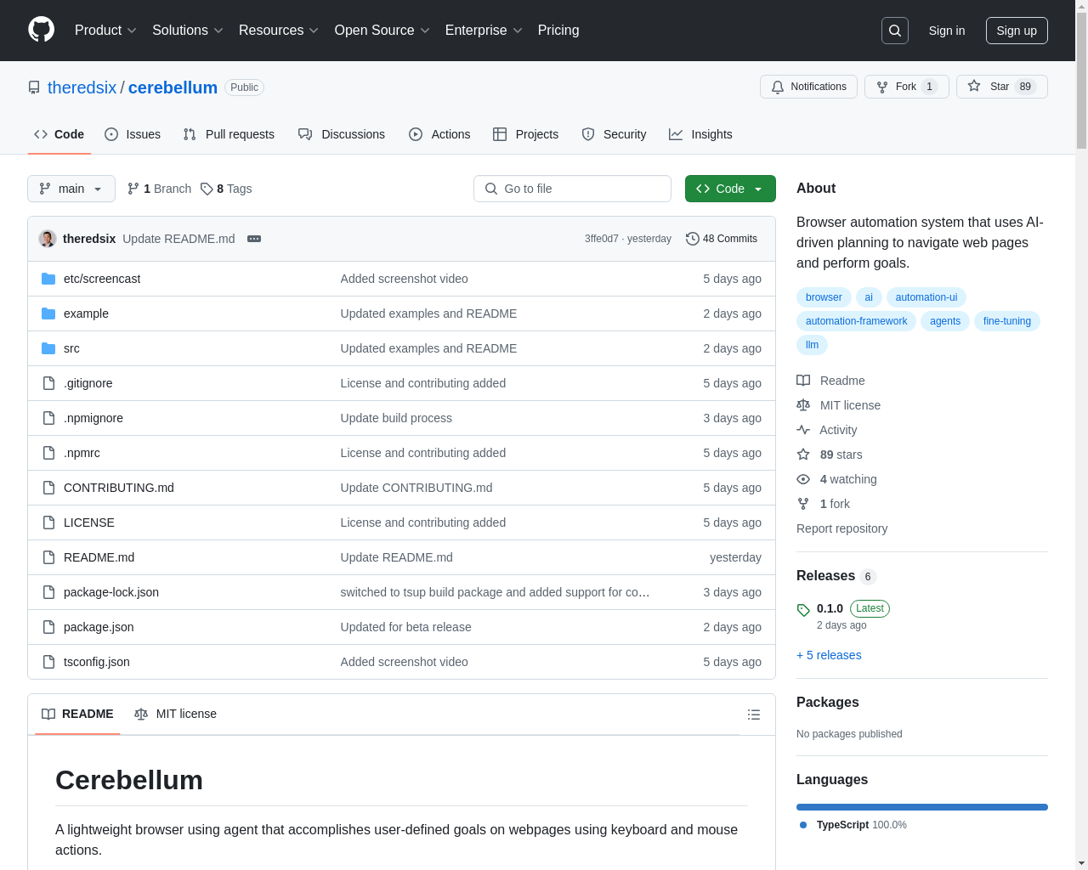Expand the Solutions menu

[x=188, y=30]
